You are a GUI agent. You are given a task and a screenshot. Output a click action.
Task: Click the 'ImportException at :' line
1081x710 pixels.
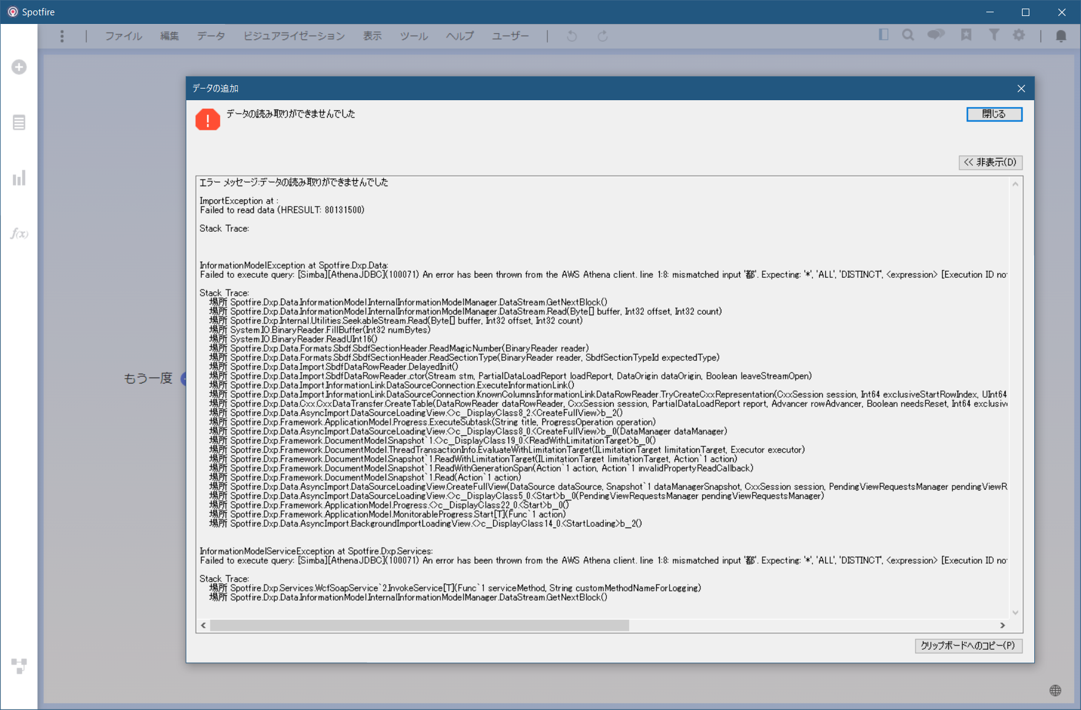coord(239,201)
